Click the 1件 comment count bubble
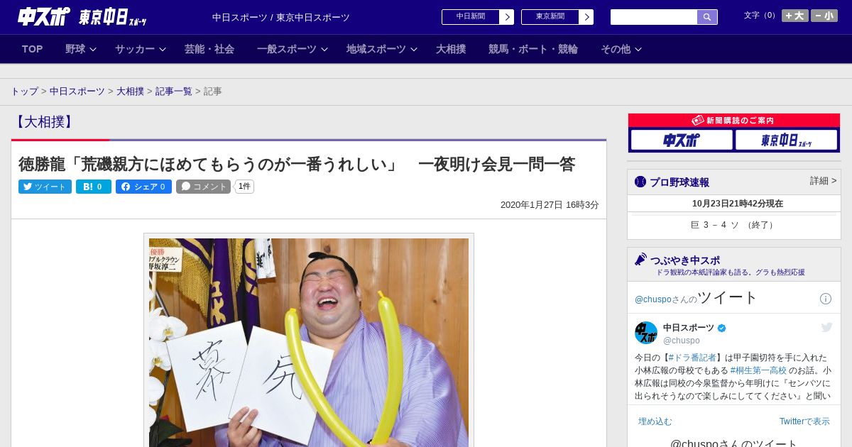Image resolution: width=852 pixels, height=447 pixels. (244, 187)
